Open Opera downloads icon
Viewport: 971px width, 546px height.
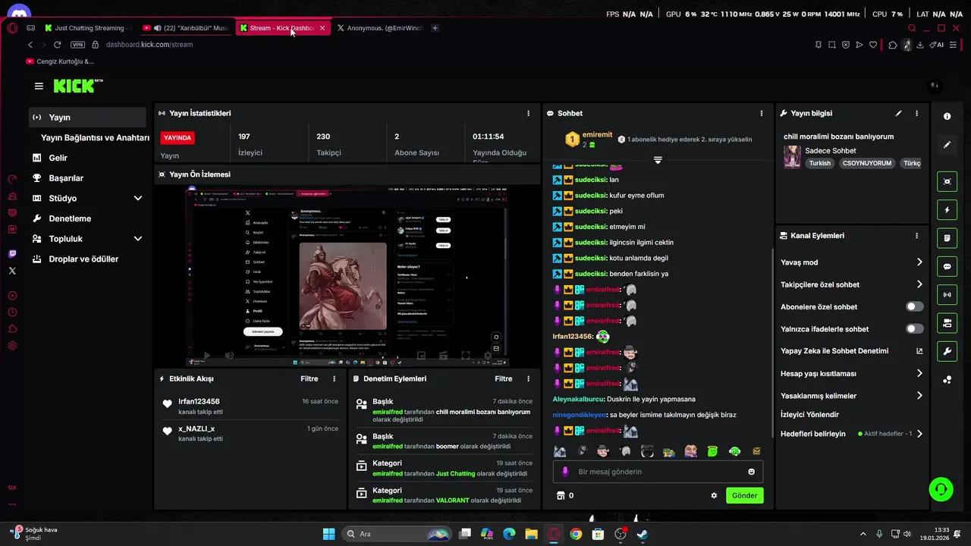(920, 45)
